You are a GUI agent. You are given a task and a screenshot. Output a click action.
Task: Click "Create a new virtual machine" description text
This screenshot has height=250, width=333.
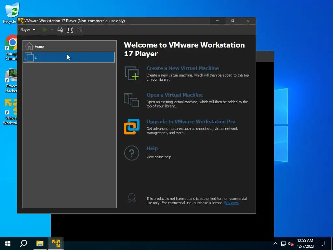[x=197, y=77]
